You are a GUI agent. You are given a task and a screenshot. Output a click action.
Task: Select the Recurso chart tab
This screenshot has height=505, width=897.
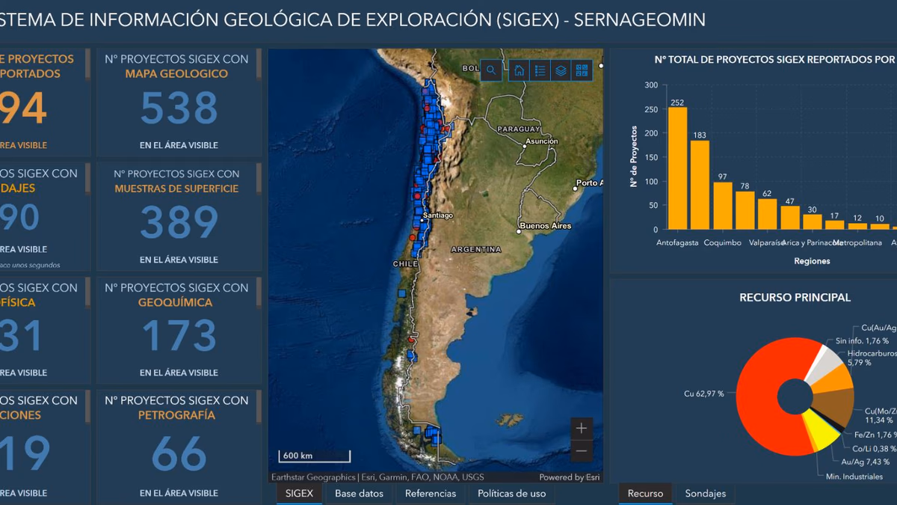645,494
